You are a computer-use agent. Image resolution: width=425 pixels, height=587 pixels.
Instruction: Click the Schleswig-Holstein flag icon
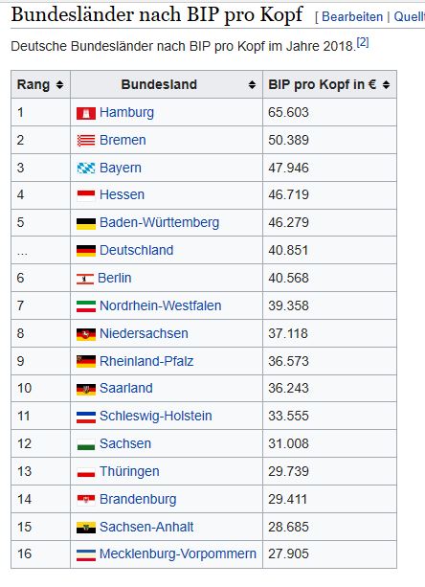[x=86, y=417]
